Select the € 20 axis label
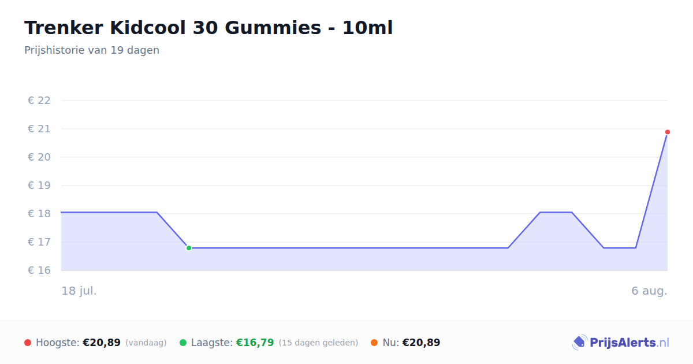The width and height of the screenshot is (693, 364). tap(39, 157)
